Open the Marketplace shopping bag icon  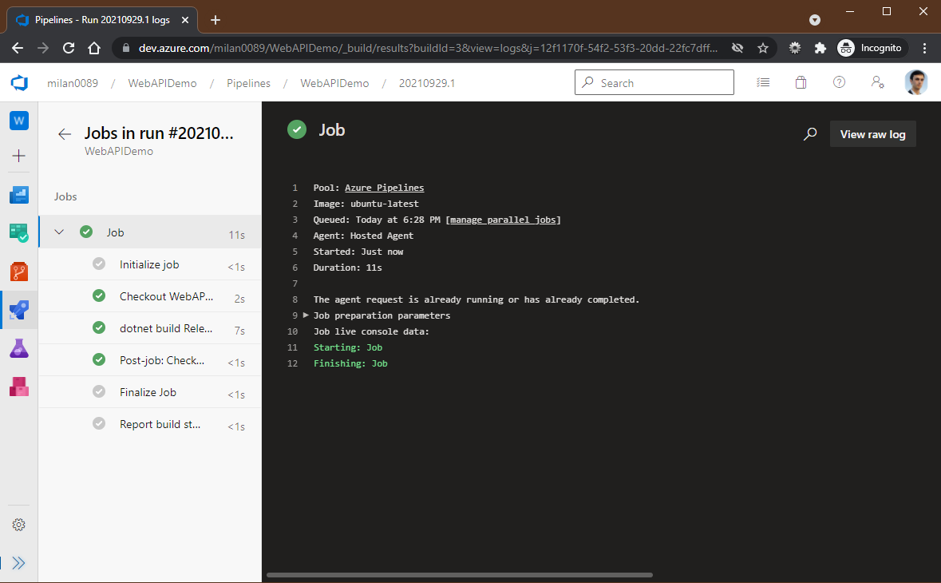[x=801, y=82]
